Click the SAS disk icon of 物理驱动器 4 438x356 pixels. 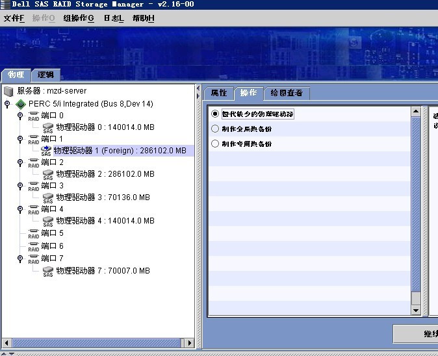click(x=48, y=222)
